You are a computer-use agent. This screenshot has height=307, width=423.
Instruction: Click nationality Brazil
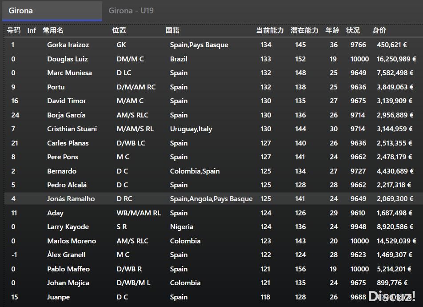[179, 59]
